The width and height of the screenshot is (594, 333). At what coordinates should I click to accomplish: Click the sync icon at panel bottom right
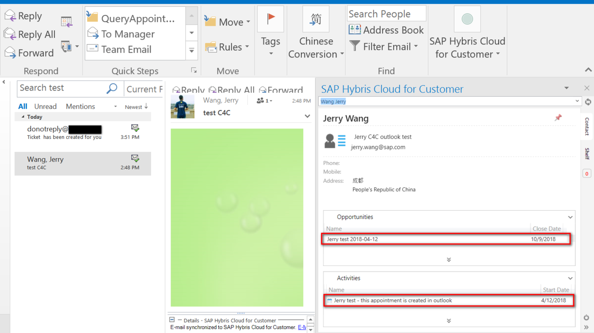pyautogui.click(x=587, y=318)
